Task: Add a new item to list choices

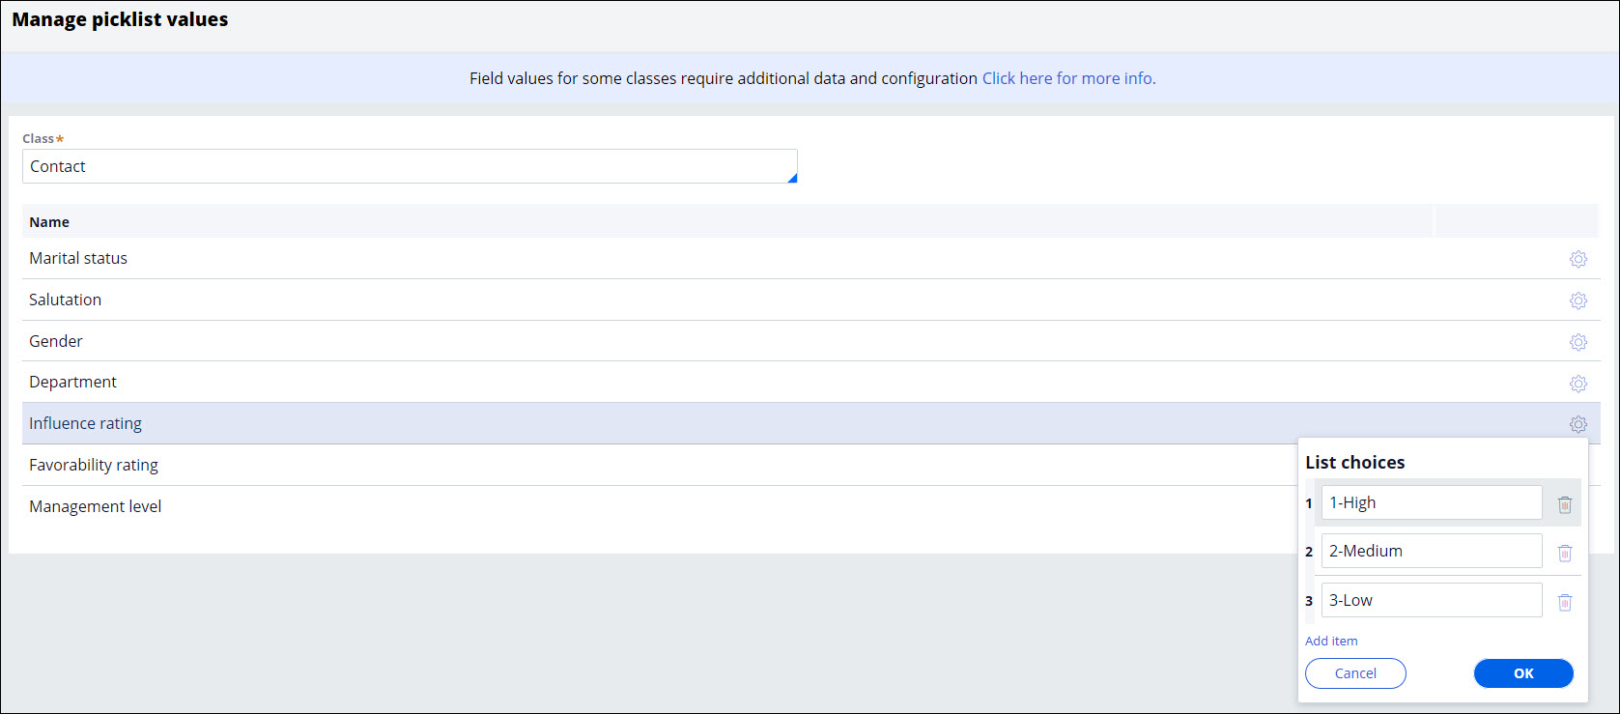Action: coord(1331,641)
